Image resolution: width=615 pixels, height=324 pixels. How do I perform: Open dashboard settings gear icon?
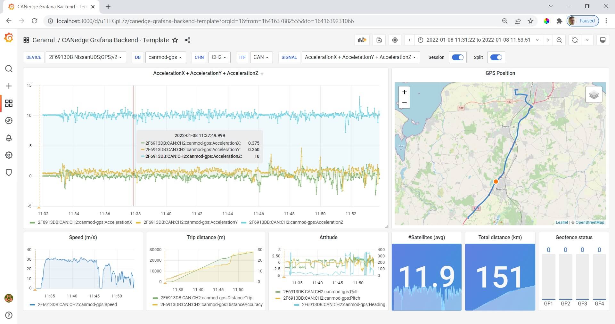pos(395,40)
